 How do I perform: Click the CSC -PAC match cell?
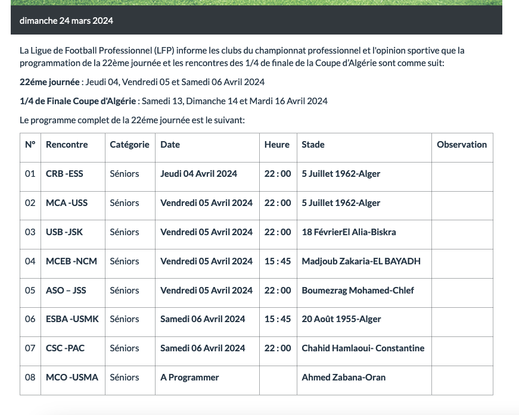click(x=65, y=348)
